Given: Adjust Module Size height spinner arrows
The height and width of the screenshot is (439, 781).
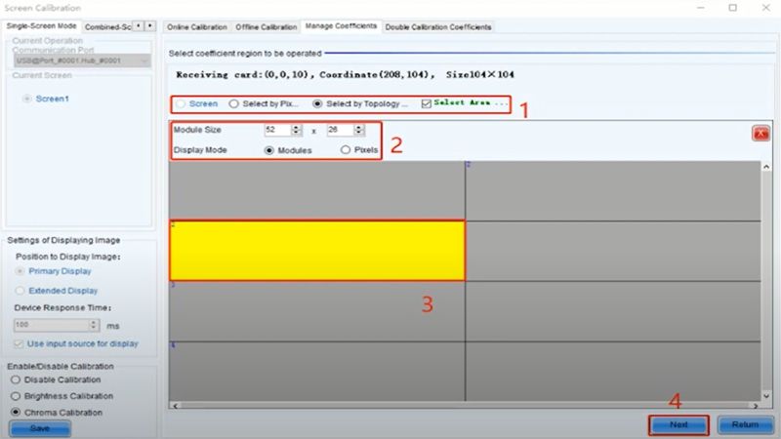Looking at the screenshot, I should (x=358, y=130).
